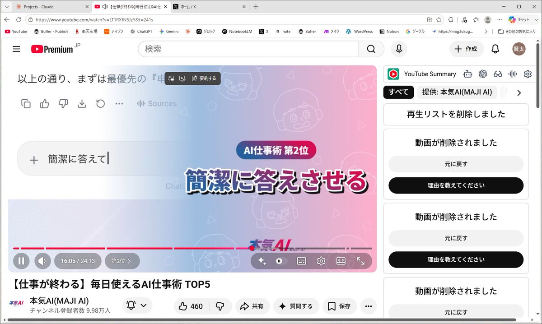Open the Claude icon bookmark in favorites bar
Viewport: 542px width, 324px height.
click(x=187, y=32)
